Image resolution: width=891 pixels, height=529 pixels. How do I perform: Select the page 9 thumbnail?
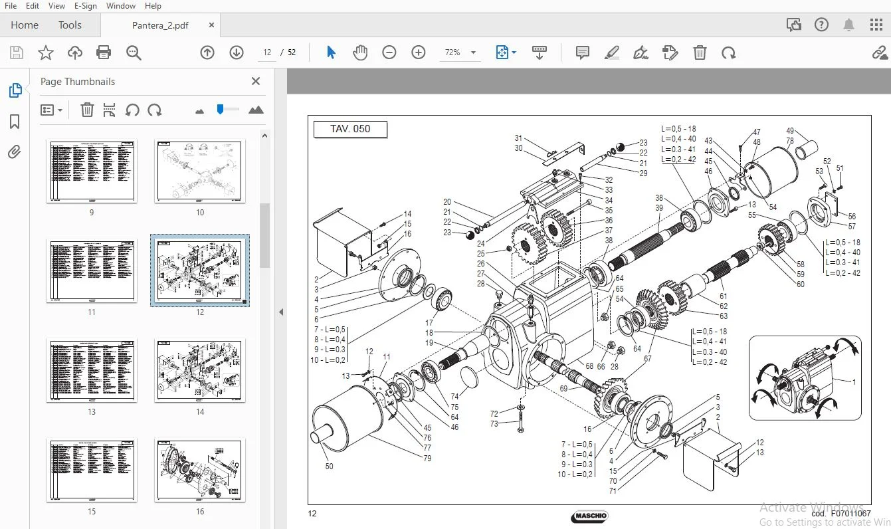pyautogui.click(x=92, y=171)
